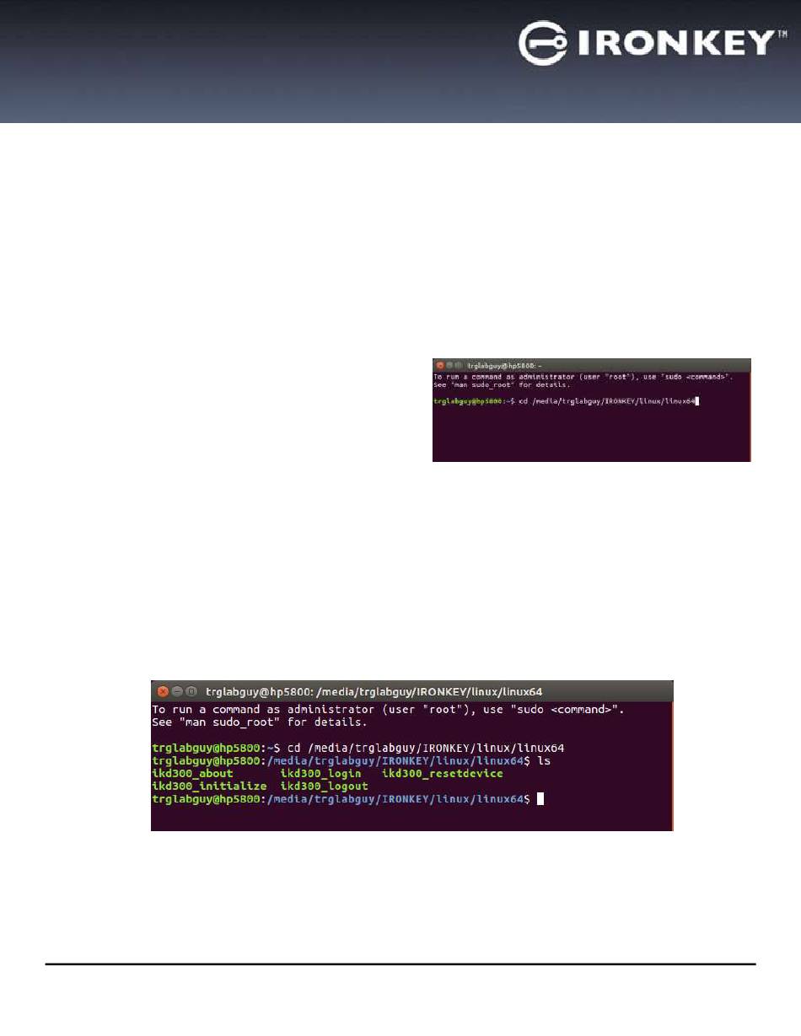
Task: Close the small terminal titled trglabguy@hp5800: ~
Action: click(439, 365)
